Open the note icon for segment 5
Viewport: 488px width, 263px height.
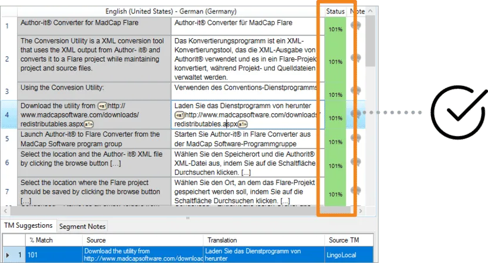356,138
